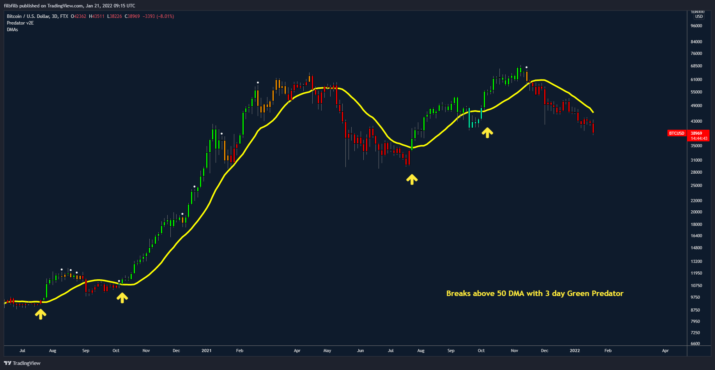715x370 pixels.
Task: Click the yellow arrow under October 2021 candles
Action: click(487, 133)
